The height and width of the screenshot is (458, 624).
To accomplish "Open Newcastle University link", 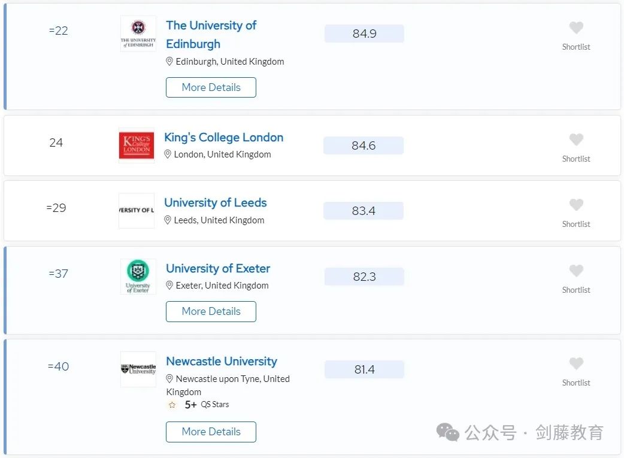I will point(221,361).
